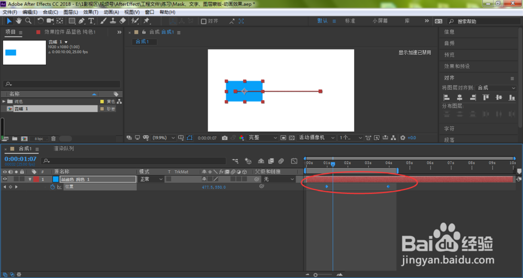523x278 pixels.
Task: Take a snapshot with the camera icon
Action: 225,138
